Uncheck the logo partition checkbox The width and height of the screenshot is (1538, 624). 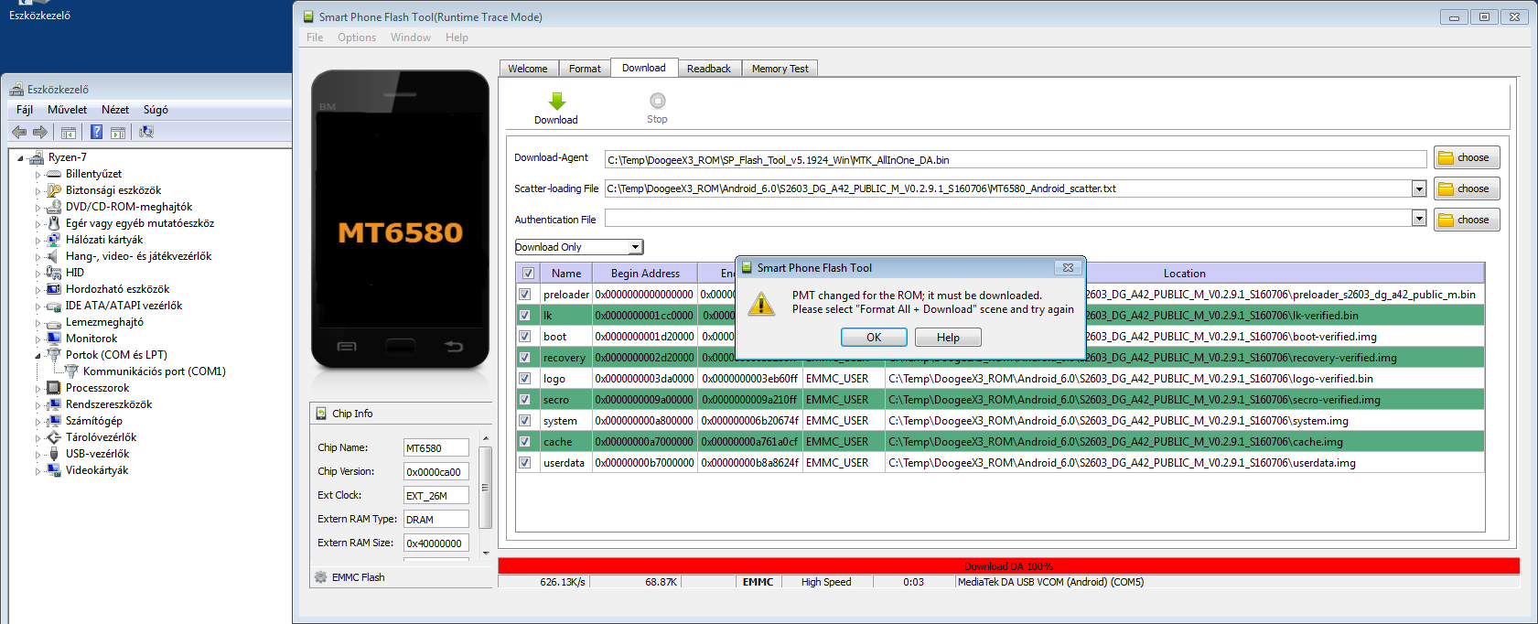[525, 379]
